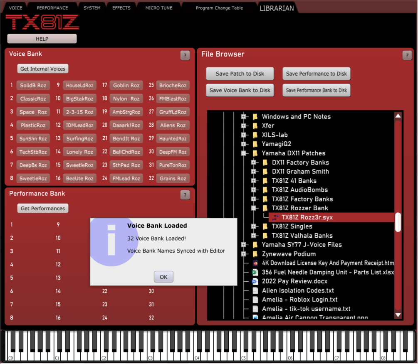This screenshot has width=418, height=364.
Task: Click Get Internal Voices
Action: tap(43, 69)
